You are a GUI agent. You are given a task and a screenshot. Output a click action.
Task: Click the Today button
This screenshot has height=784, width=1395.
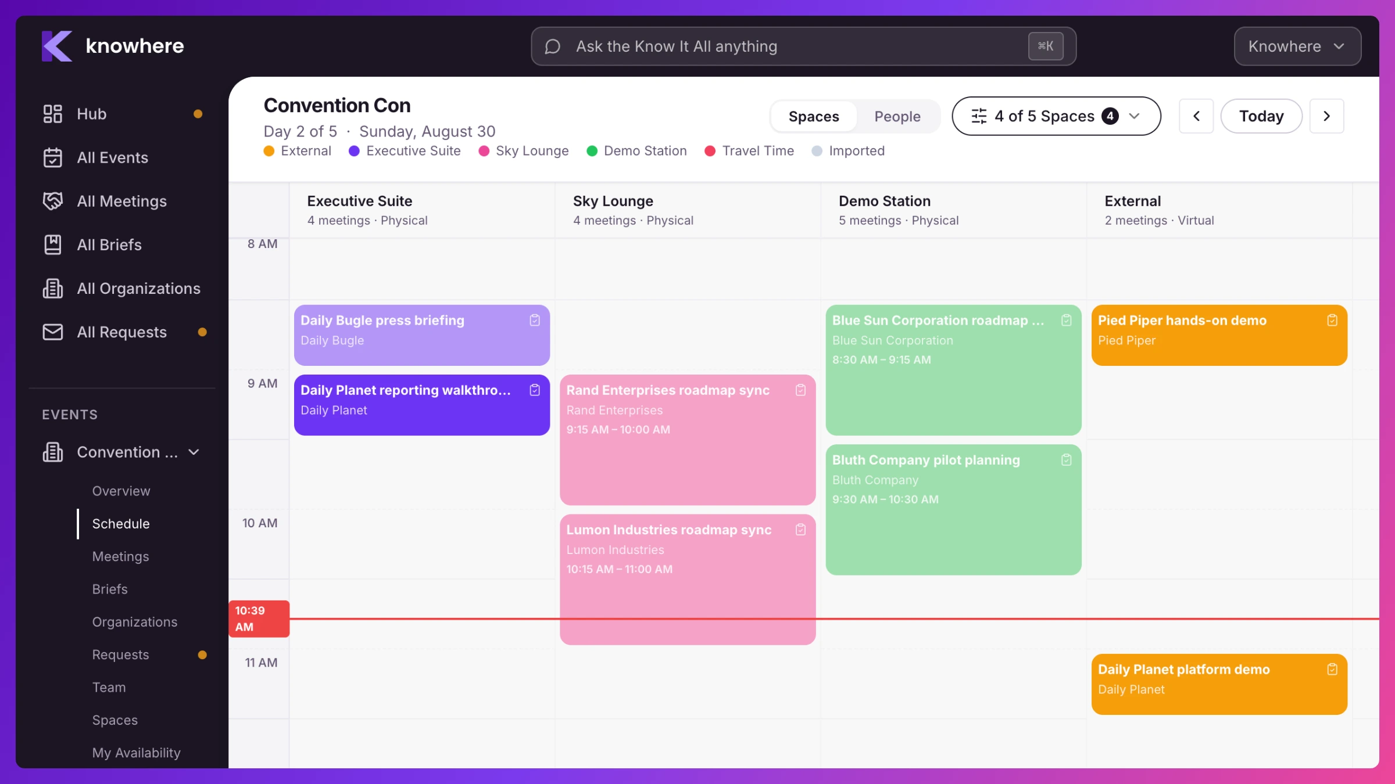(1261, 116)
